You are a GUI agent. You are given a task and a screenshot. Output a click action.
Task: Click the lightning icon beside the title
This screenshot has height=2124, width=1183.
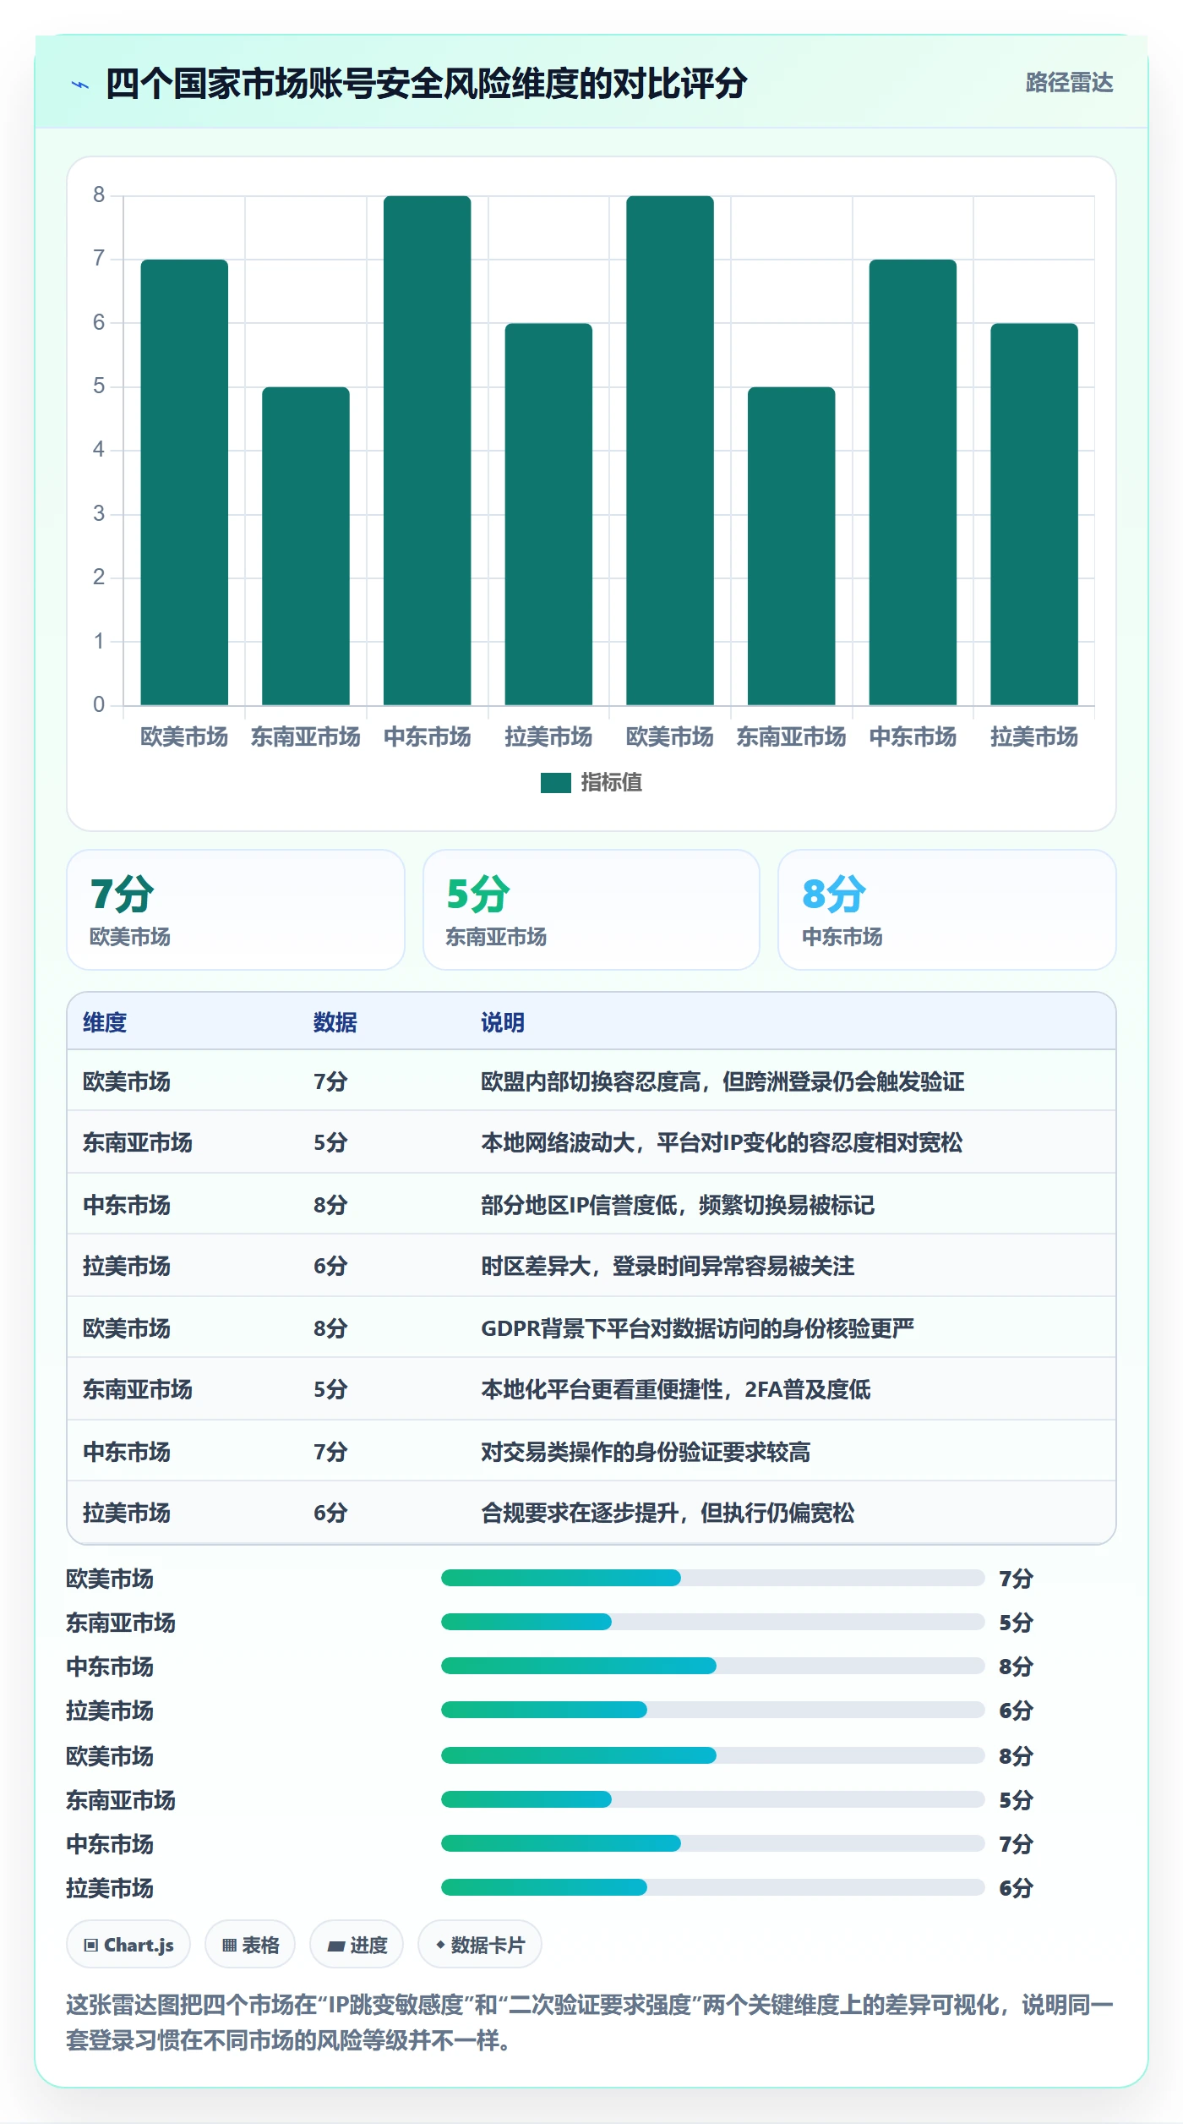click(80, 85)
